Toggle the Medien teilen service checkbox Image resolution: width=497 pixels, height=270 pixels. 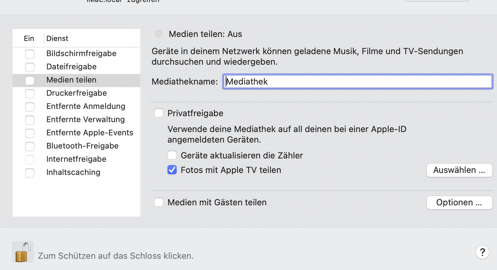[30, 80]
